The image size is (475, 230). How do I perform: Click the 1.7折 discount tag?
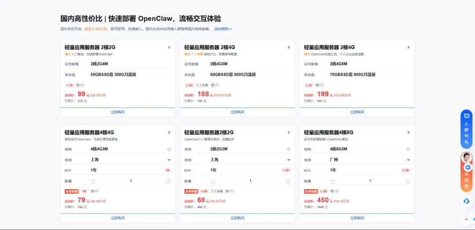69,86
